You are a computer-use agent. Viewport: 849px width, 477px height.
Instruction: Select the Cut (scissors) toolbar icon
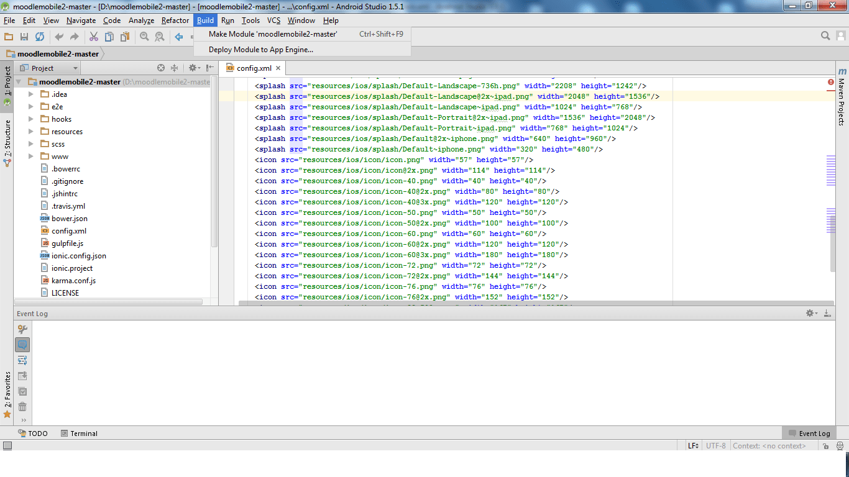94,37
